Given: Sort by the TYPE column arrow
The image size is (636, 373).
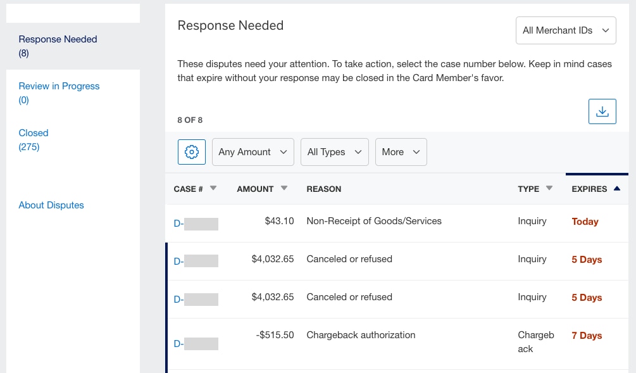Looking at the screenshot, I should coord(549,187).
